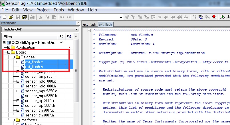Click the Make build icon
230x125 pixels.
(201, 17)
